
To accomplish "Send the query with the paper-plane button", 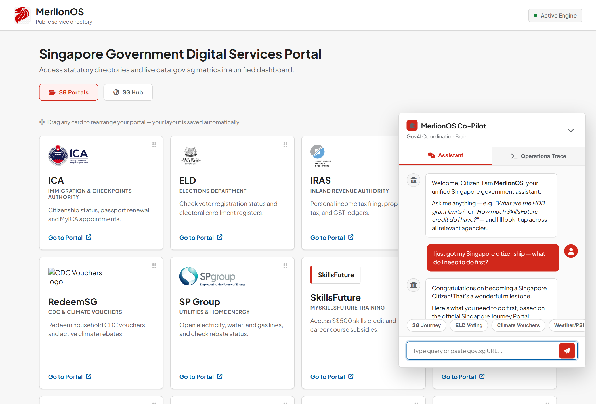I will 567,351.
